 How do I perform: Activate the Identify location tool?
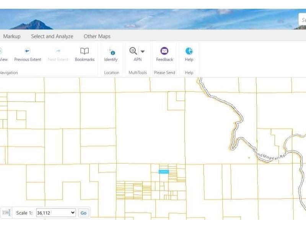tap(111, 51)
